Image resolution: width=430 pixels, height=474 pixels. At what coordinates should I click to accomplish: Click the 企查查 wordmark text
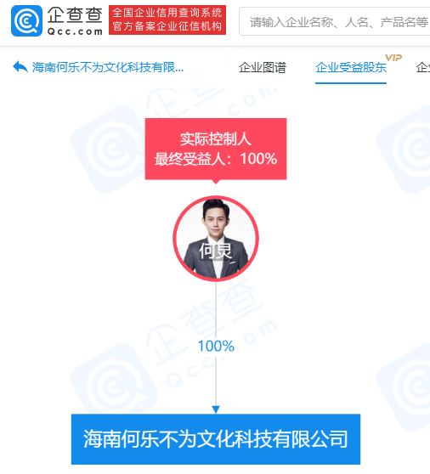[75, 14]
